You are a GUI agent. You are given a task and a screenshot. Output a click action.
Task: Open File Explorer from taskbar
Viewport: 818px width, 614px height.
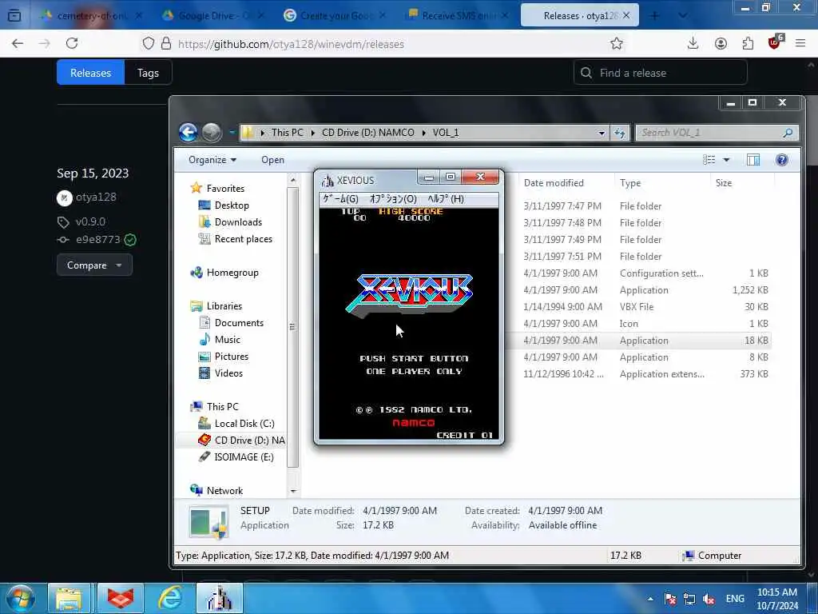(69, 598)
